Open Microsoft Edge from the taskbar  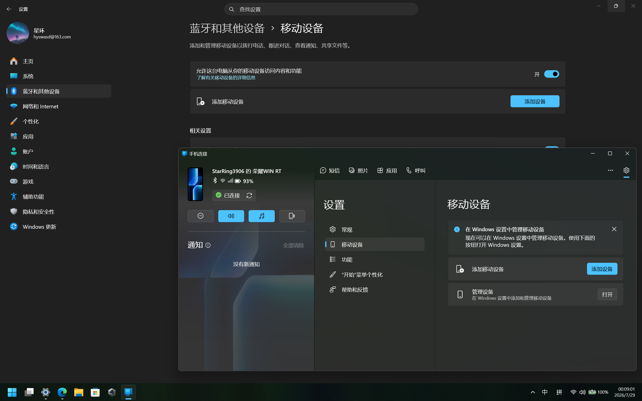coord(62,392)
